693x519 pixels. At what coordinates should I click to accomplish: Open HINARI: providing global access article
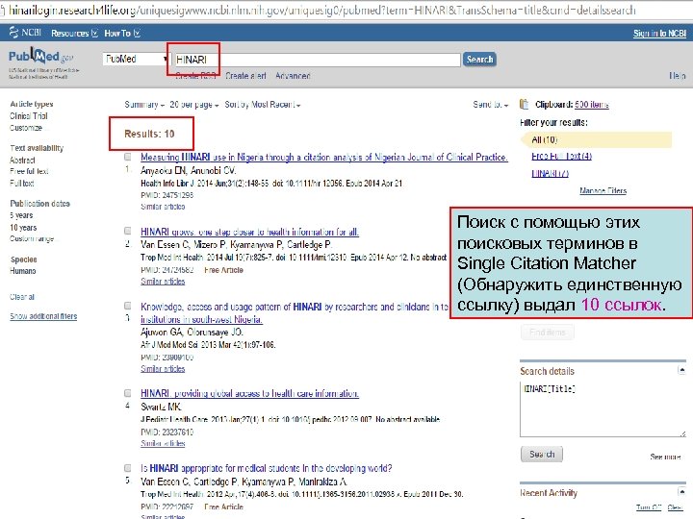point(249,393)
